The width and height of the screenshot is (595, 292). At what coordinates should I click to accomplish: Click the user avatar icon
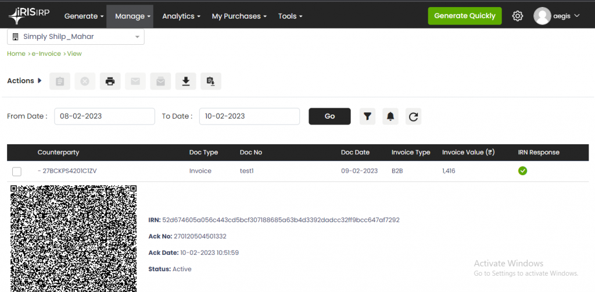[542, 16]
